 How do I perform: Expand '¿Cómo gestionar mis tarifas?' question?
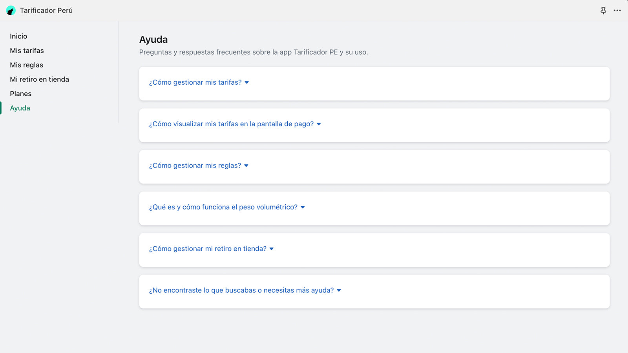(x=195, y=82)
